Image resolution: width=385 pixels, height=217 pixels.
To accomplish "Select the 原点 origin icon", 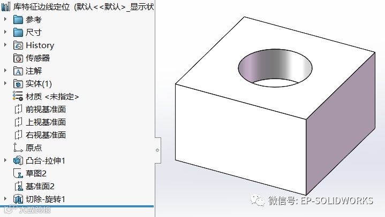I will [x=18, y=148].
